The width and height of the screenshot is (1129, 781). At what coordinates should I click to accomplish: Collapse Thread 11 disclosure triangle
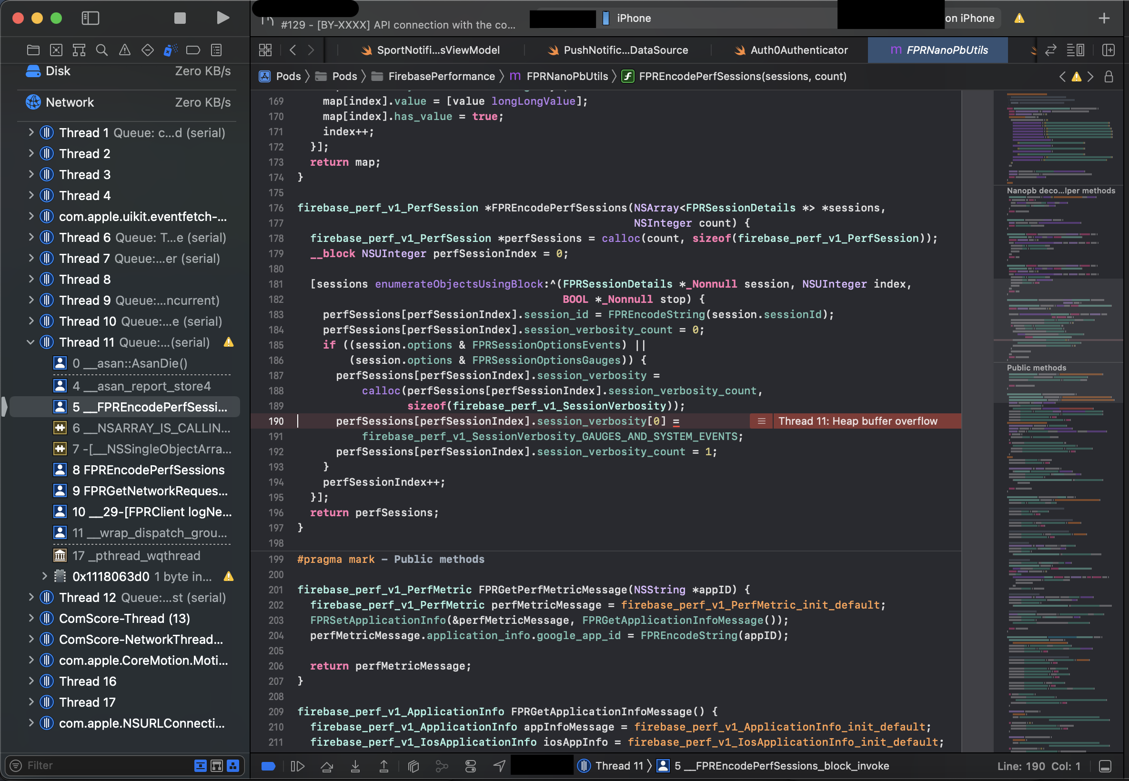coord(31,342)
